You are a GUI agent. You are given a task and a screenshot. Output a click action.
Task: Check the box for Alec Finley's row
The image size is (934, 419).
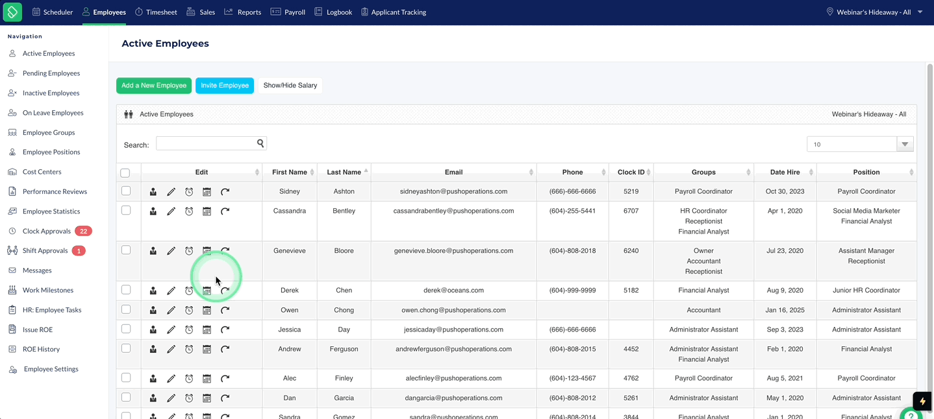(126, 377)
